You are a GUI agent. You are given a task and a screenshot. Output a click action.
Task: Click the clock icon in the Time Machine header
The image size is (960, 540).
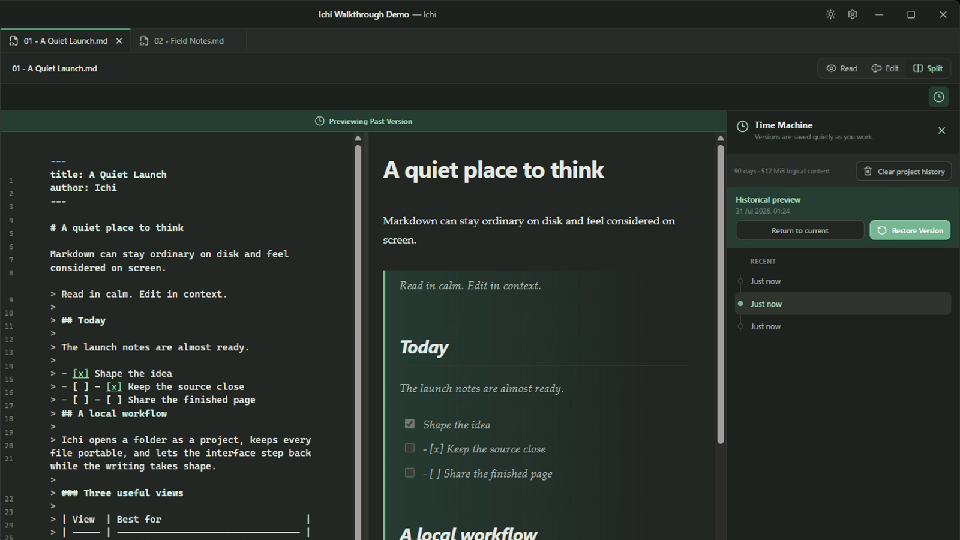tap(742, 126)
